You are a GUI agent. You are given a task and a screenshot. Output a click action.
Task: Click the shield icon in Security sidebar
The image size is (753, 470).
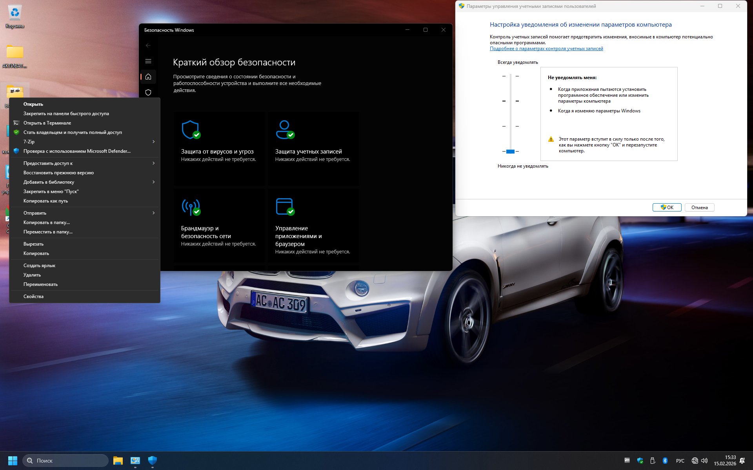point(148,92)
